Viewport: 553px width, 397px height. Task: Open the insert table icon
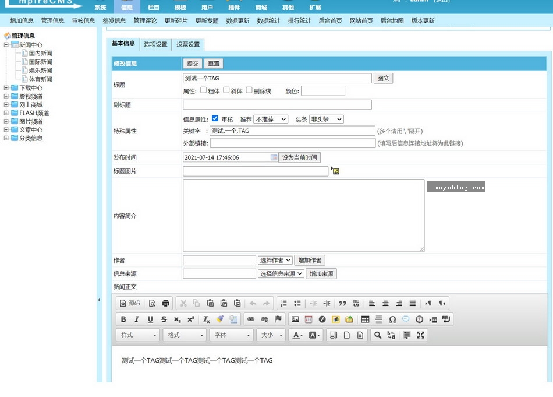click(364, 319)
